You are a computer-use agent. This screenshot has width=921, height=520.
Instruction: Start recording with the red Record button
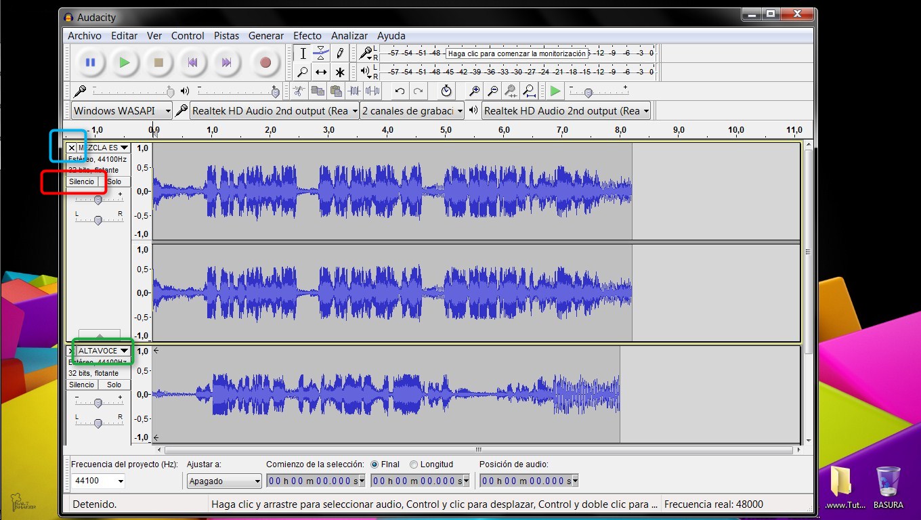click(265, 62)
